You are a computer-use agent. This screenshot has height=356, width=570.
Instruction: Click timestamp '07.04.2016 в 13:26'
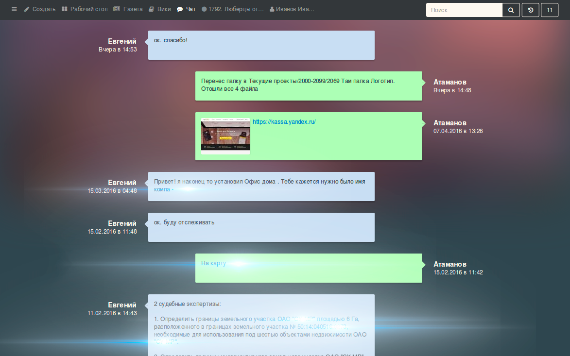(458, 131)
